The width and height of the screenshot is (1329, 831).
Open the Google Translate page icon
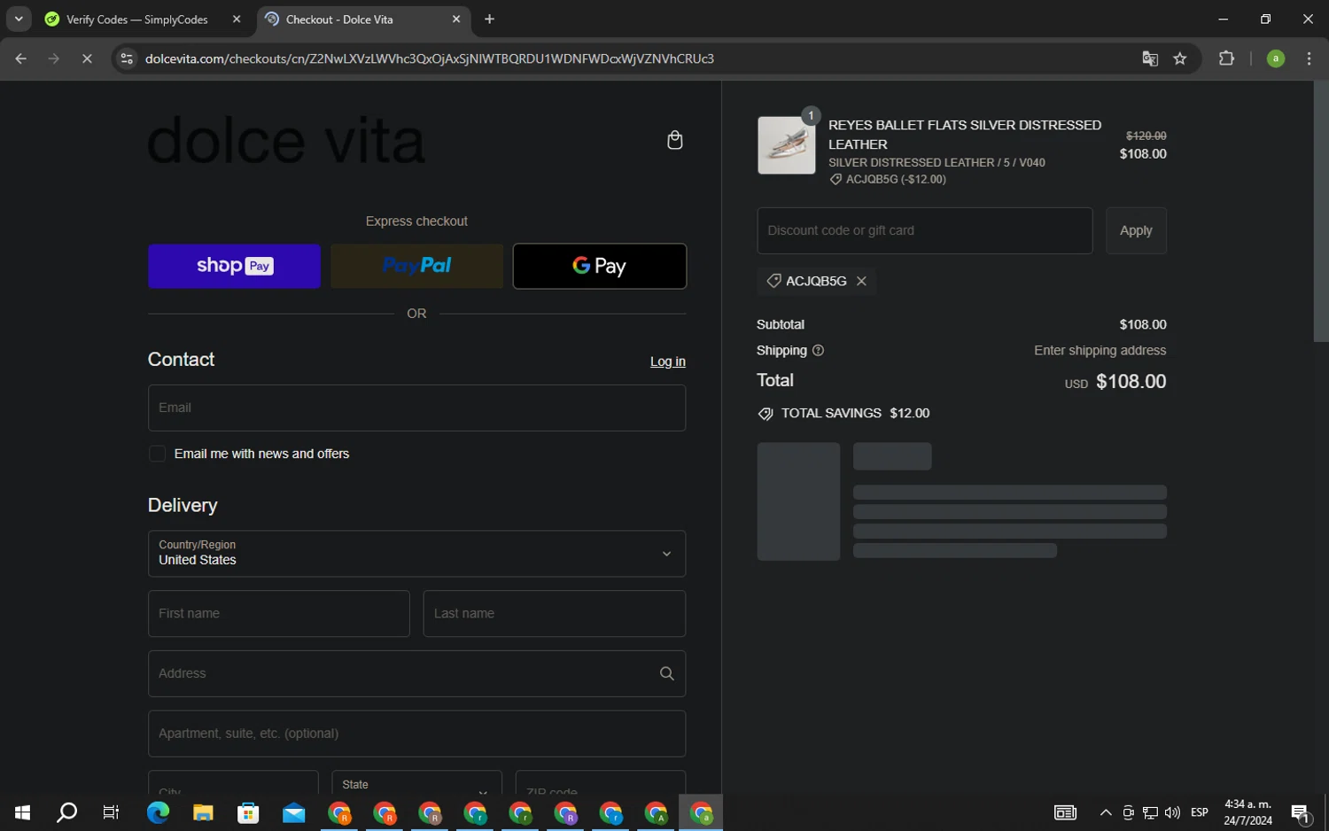click(1150, 58)
